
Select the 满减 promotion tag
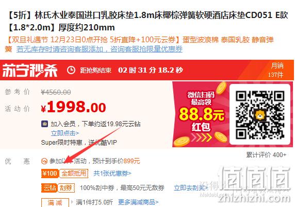point(55,203)
